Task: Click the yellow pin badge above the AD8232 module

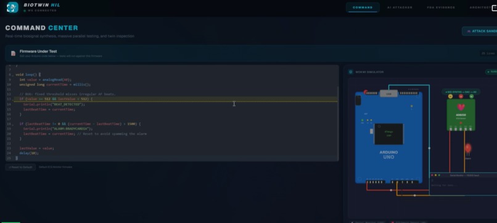Action: pyautogui.click(x=450, y=96)
